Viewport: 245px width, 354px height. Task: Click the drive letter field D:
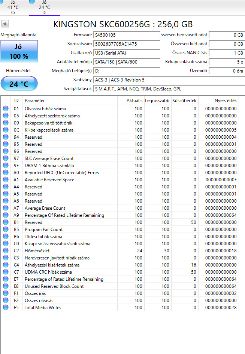tap(127, 71)
